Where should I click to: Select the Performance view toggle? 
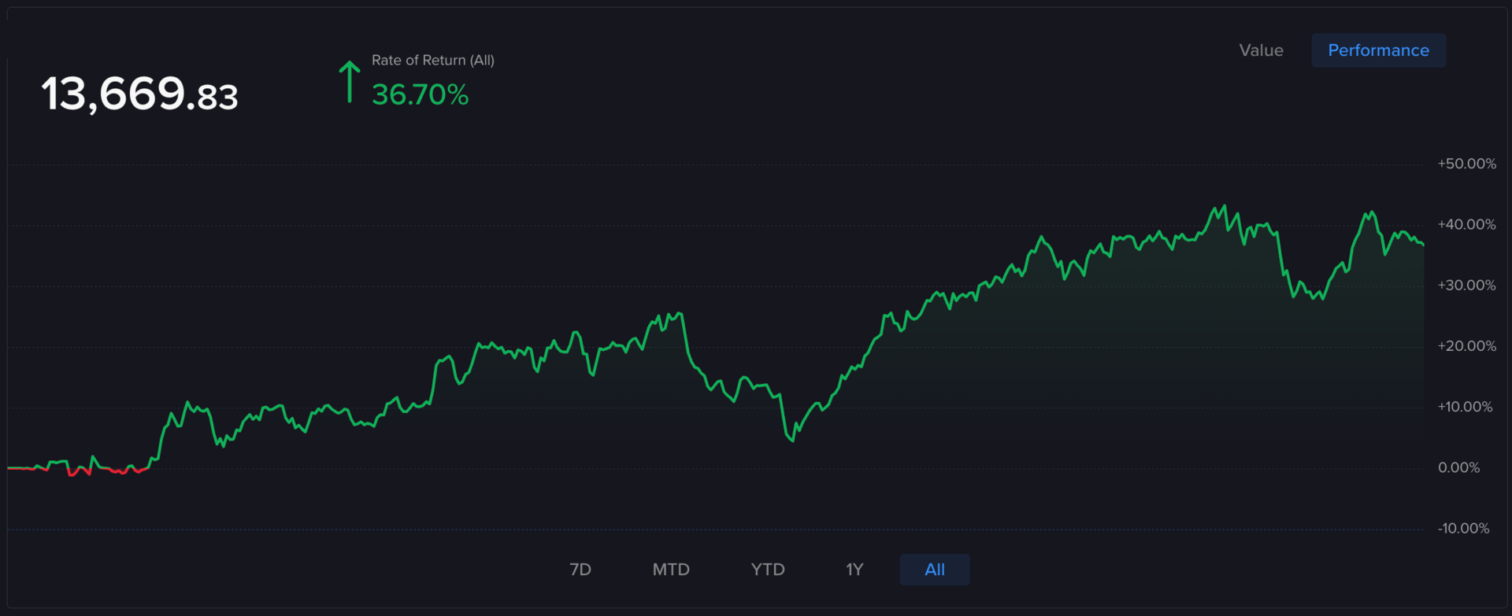(x=1378, y=50)
